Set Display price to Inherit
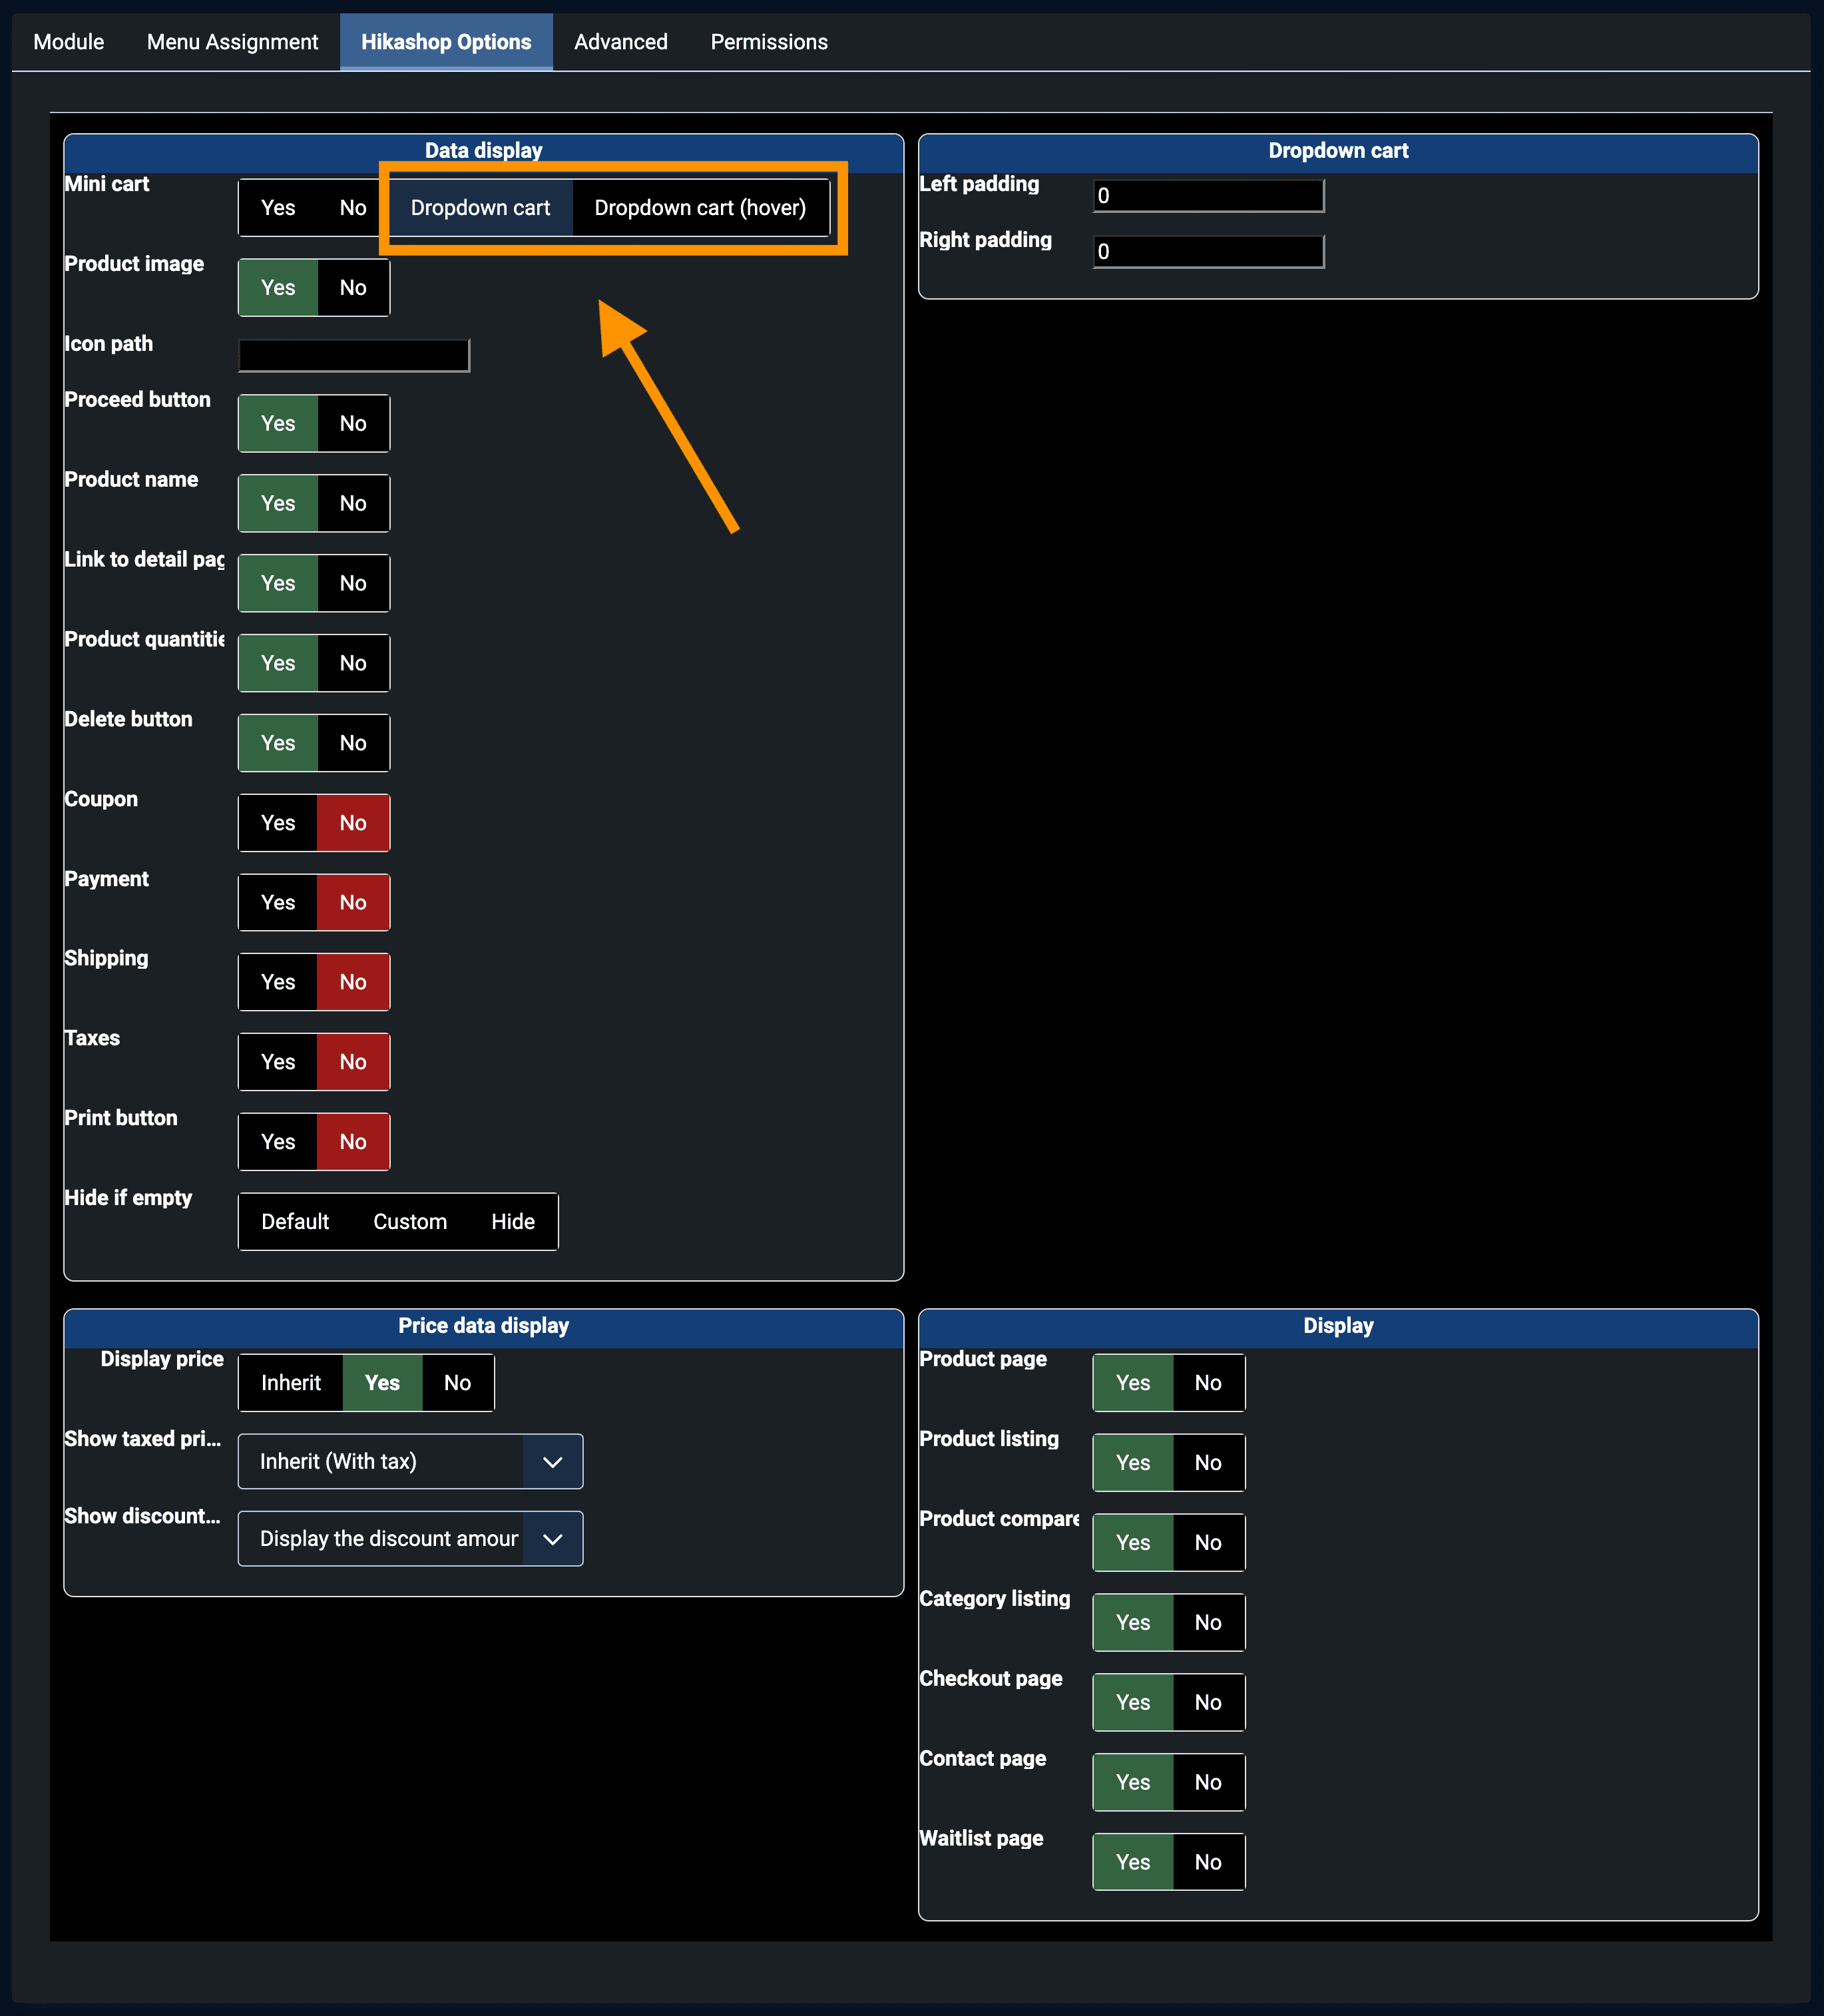 pyautogui.click(x=290, y=1383)
